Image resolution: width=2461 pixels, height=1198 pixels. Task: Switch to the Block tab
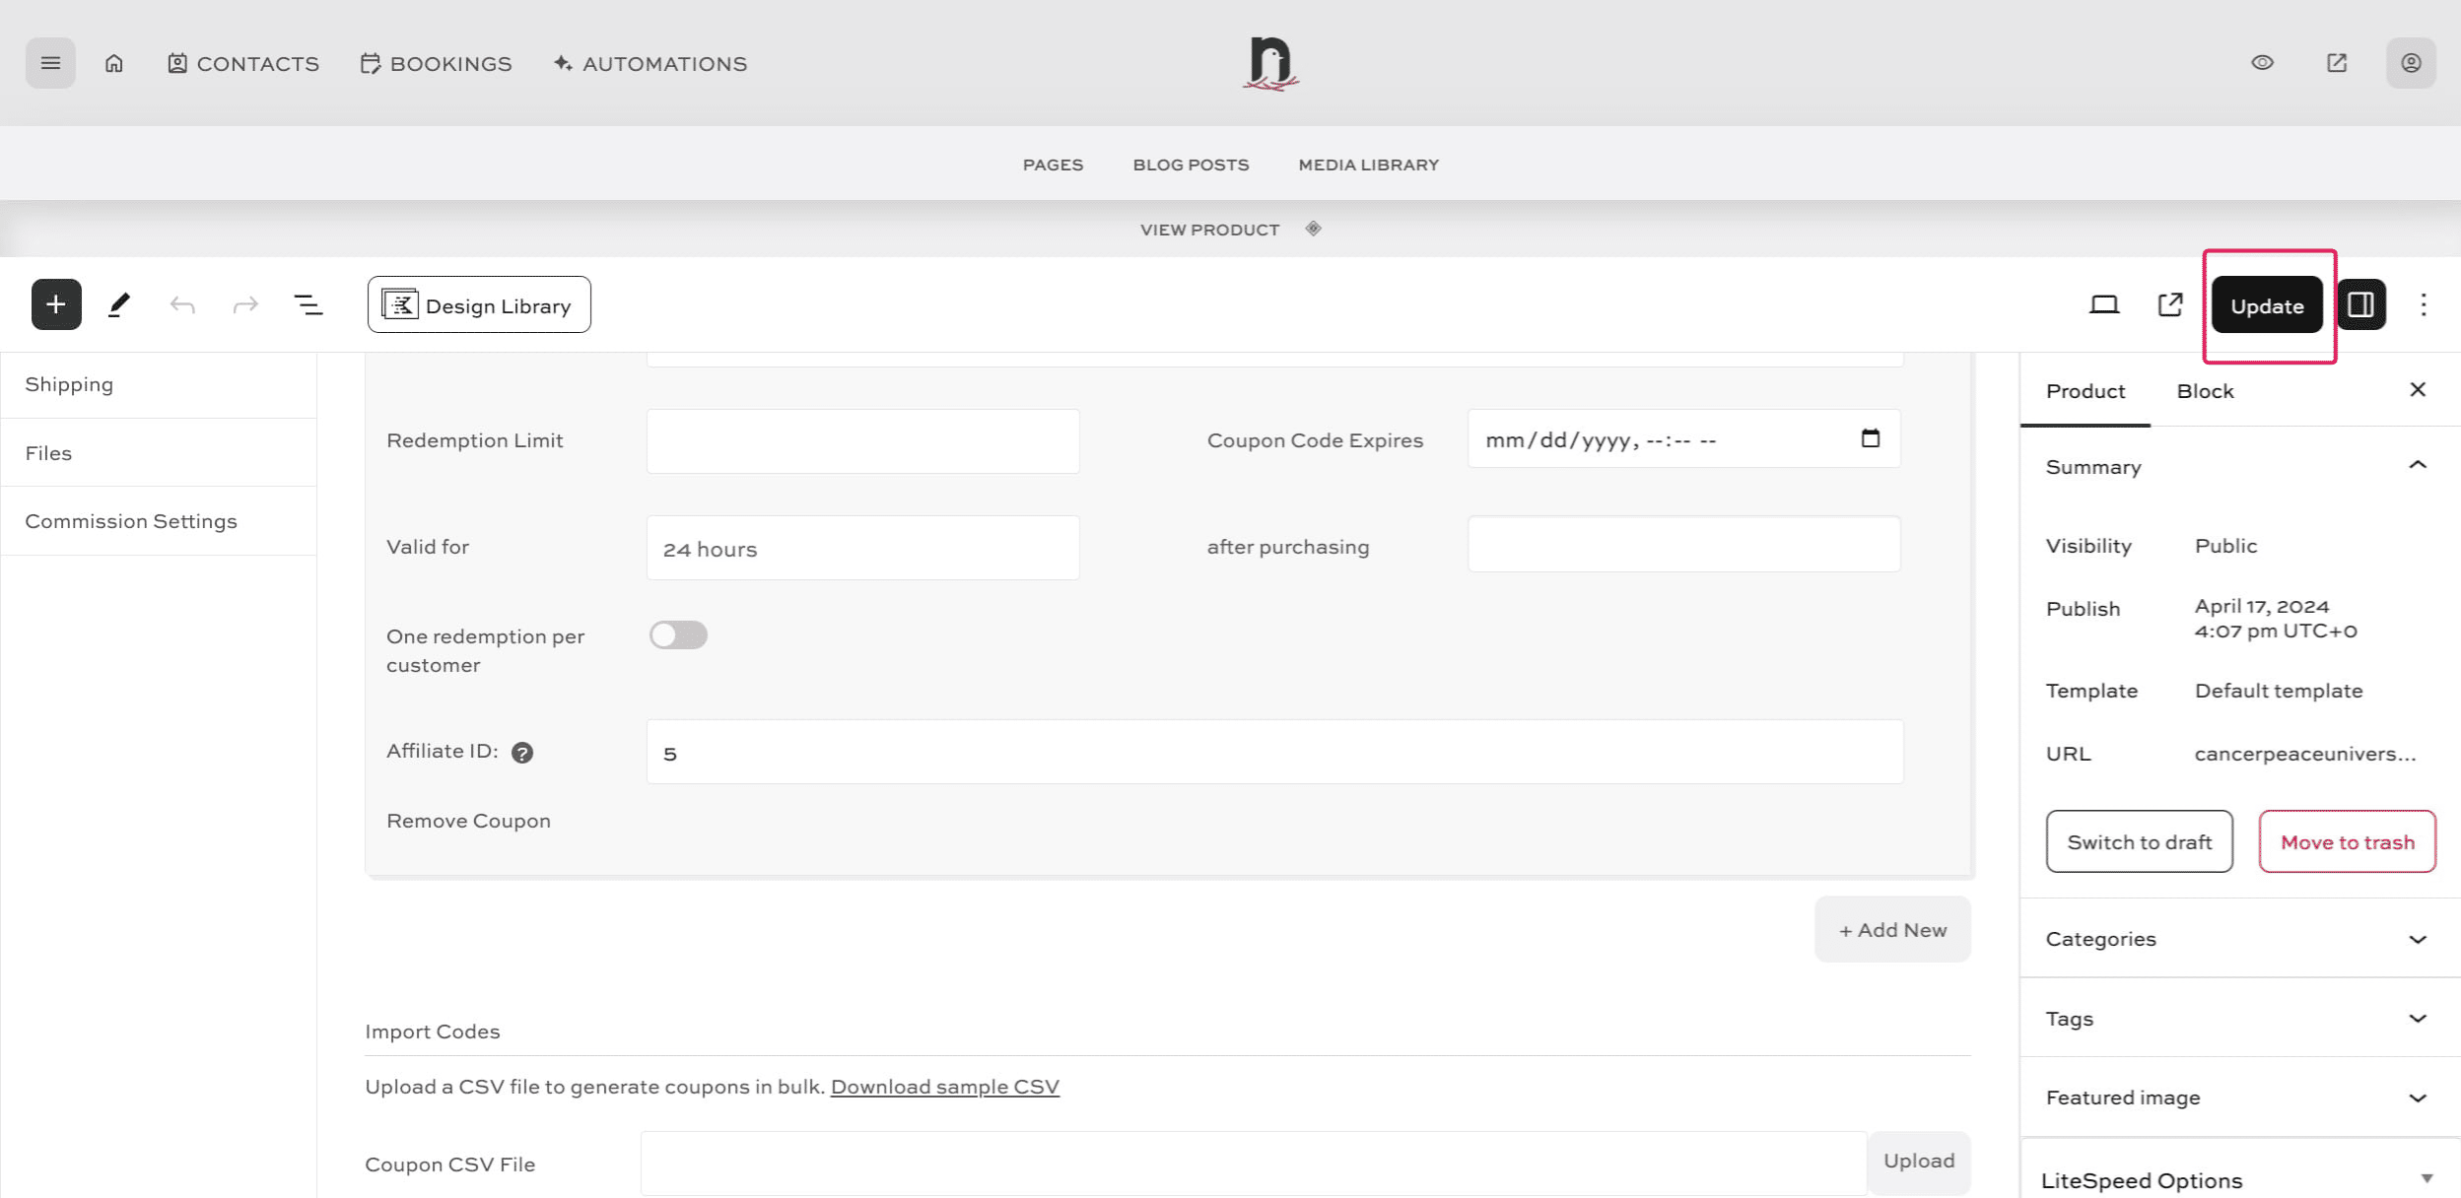(x=2205, y=391)
